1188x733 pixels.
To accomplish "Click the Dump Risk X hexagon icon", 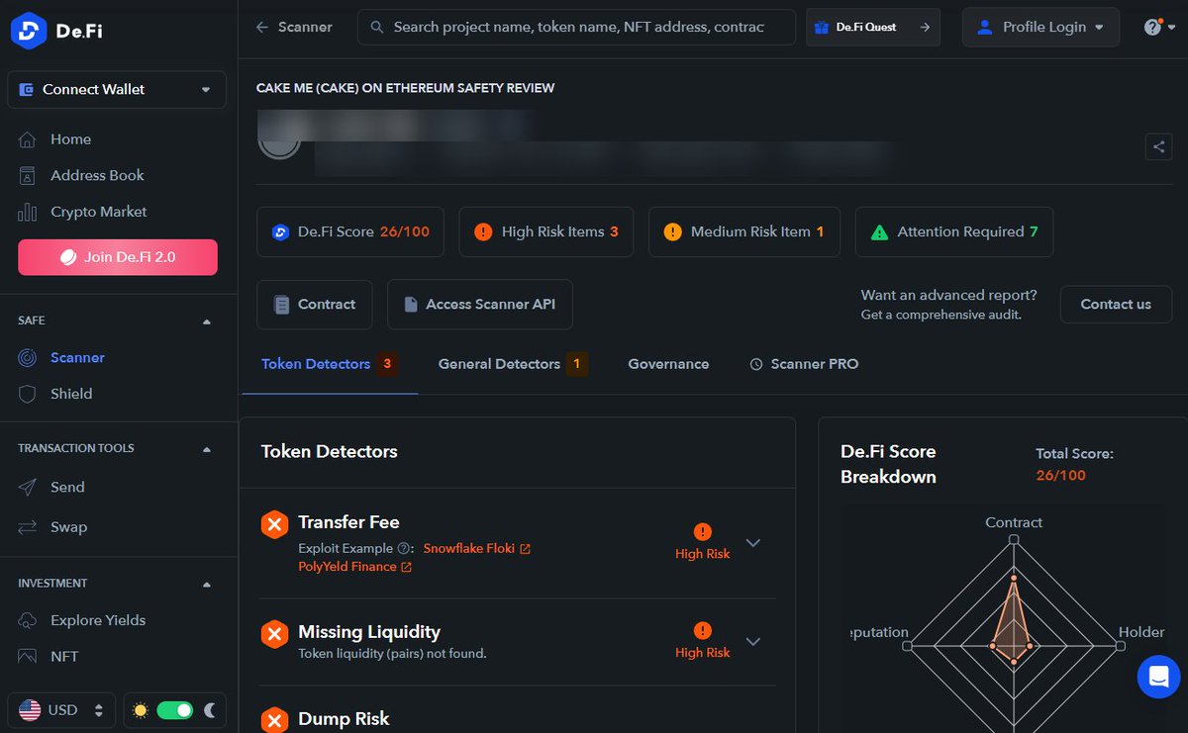I will pos(274,720).
